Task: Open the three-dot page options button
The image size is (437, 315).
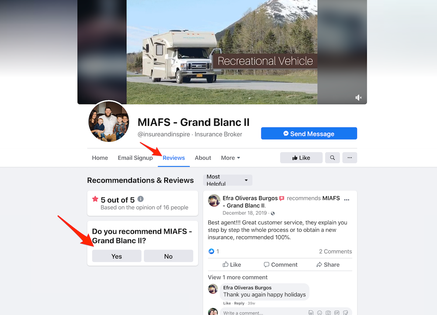Action: tap(350, 158)
